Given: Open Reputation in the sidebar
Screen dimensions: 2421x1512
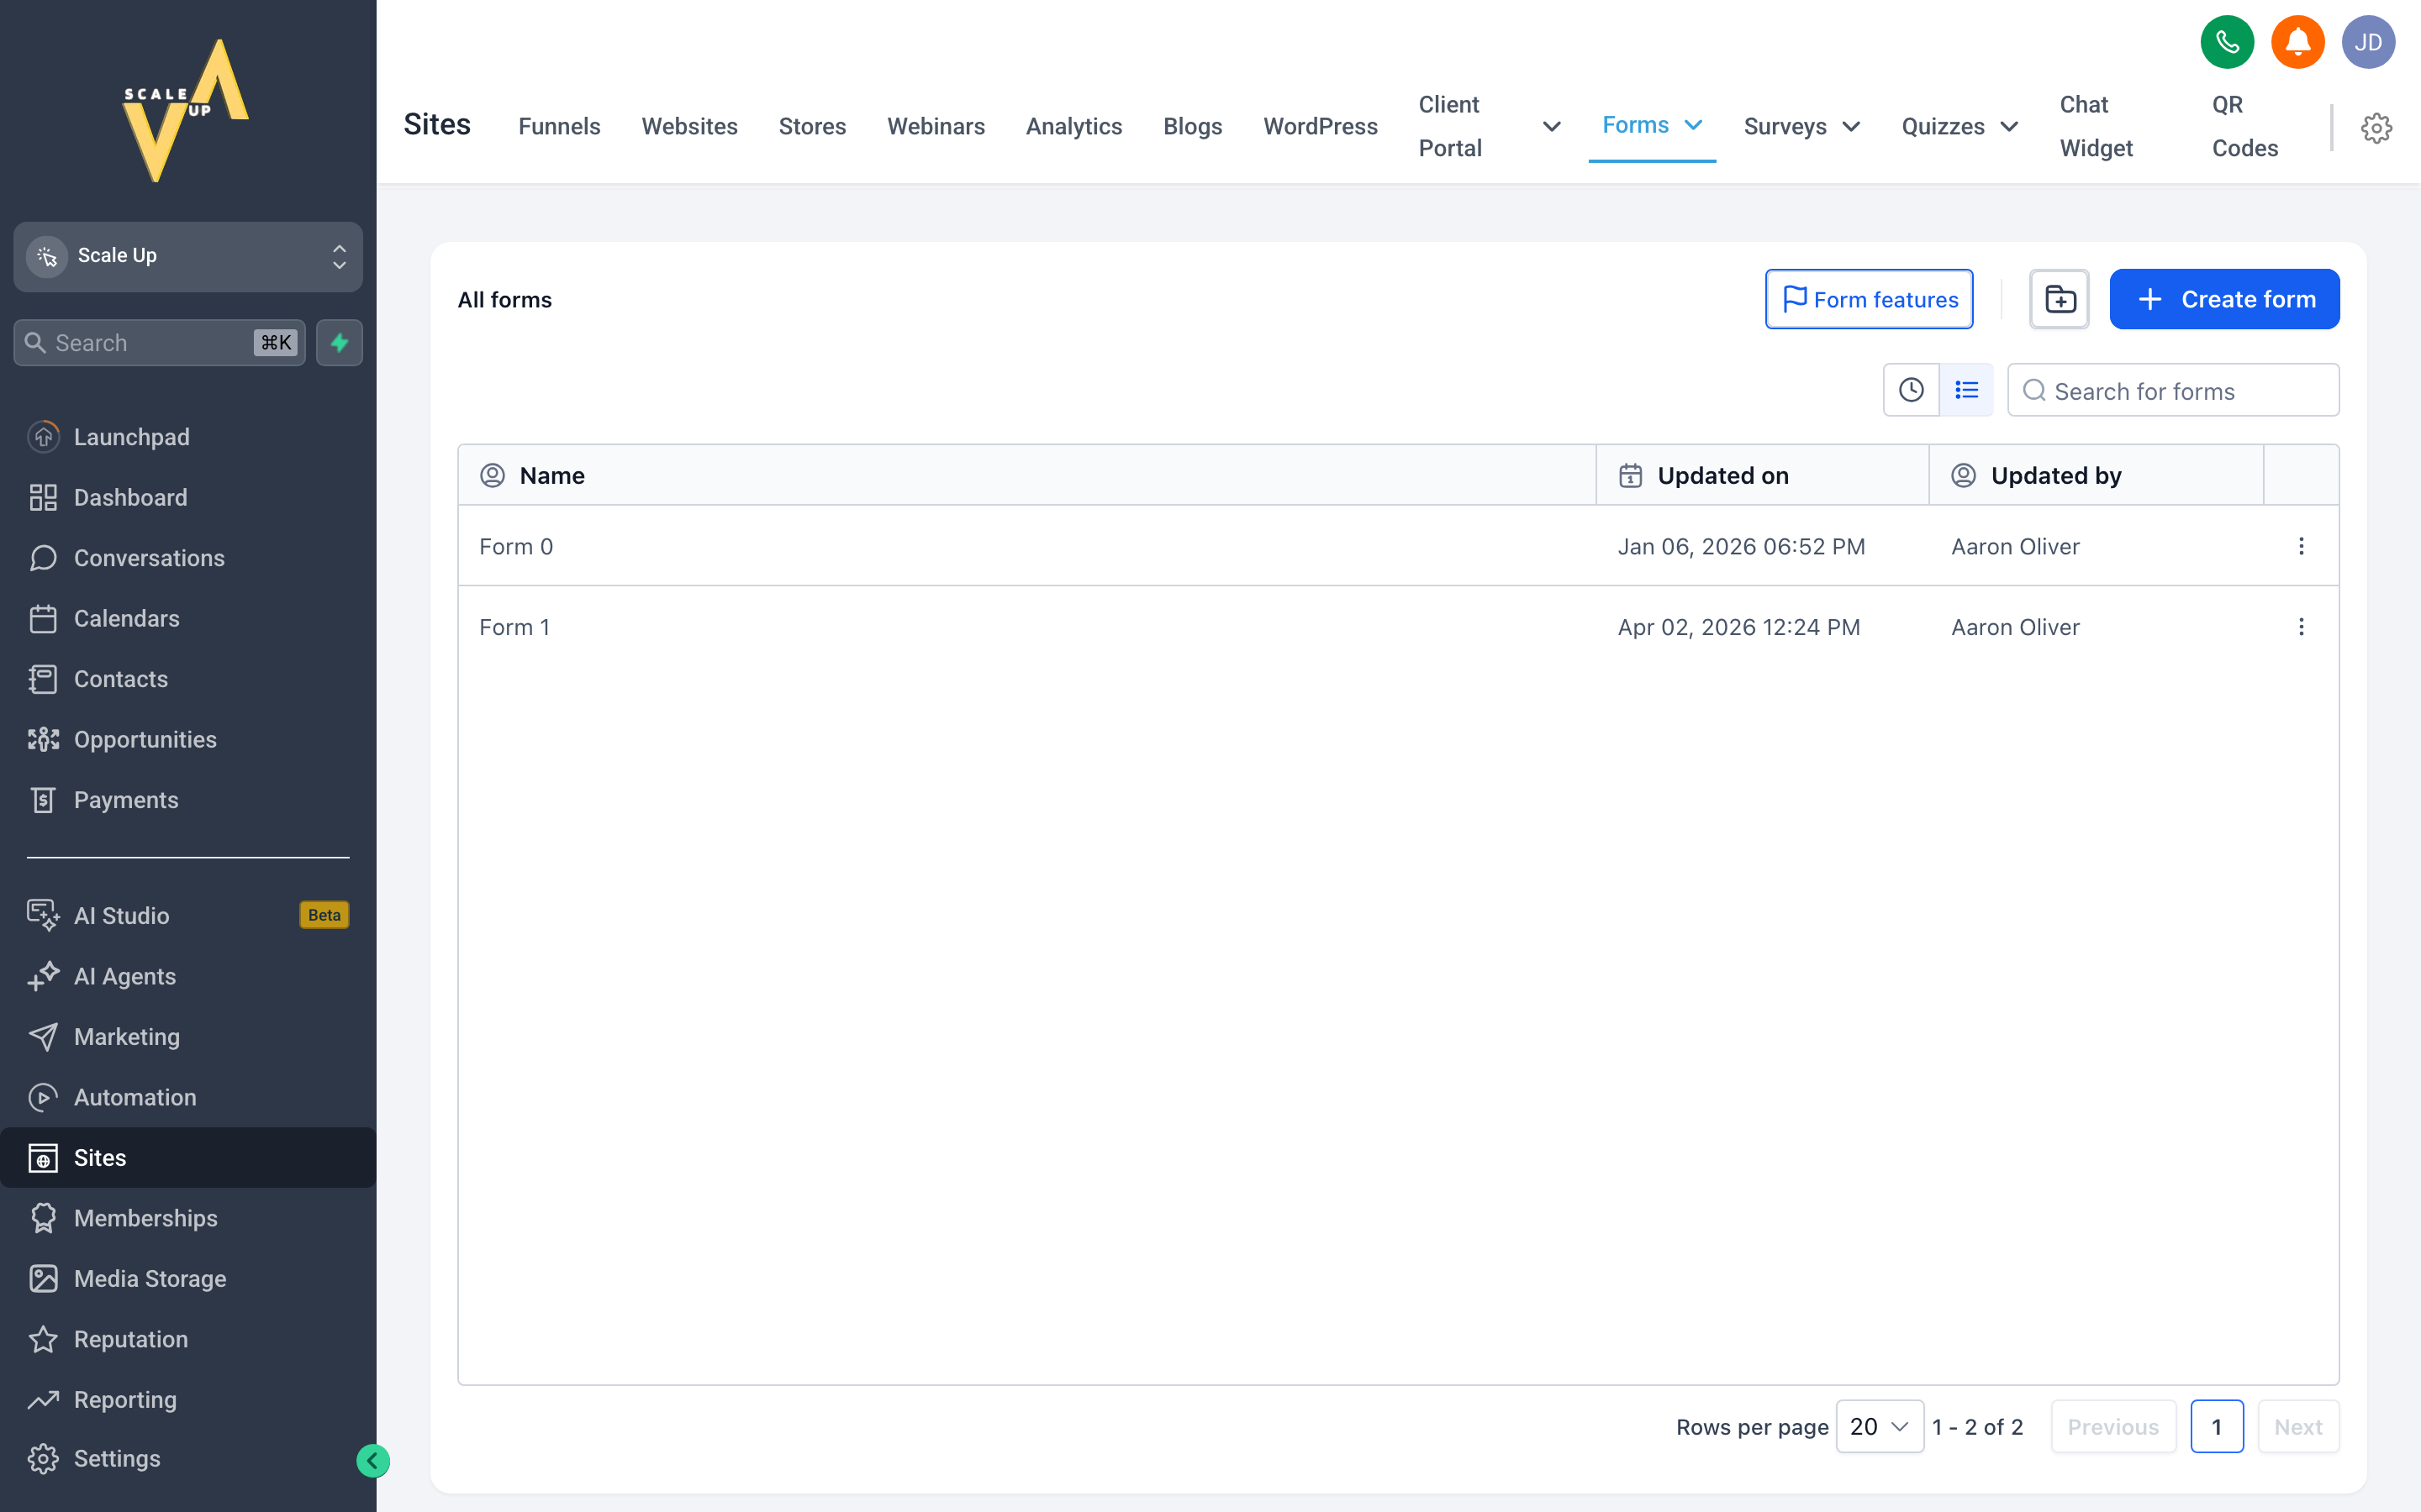Looking at the screenshot, I should tap(188, 1339).
